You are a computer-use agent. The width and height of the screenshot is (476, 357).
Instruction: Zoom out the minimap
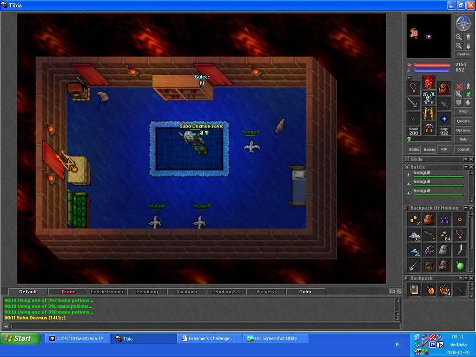(x=459, y=37)
